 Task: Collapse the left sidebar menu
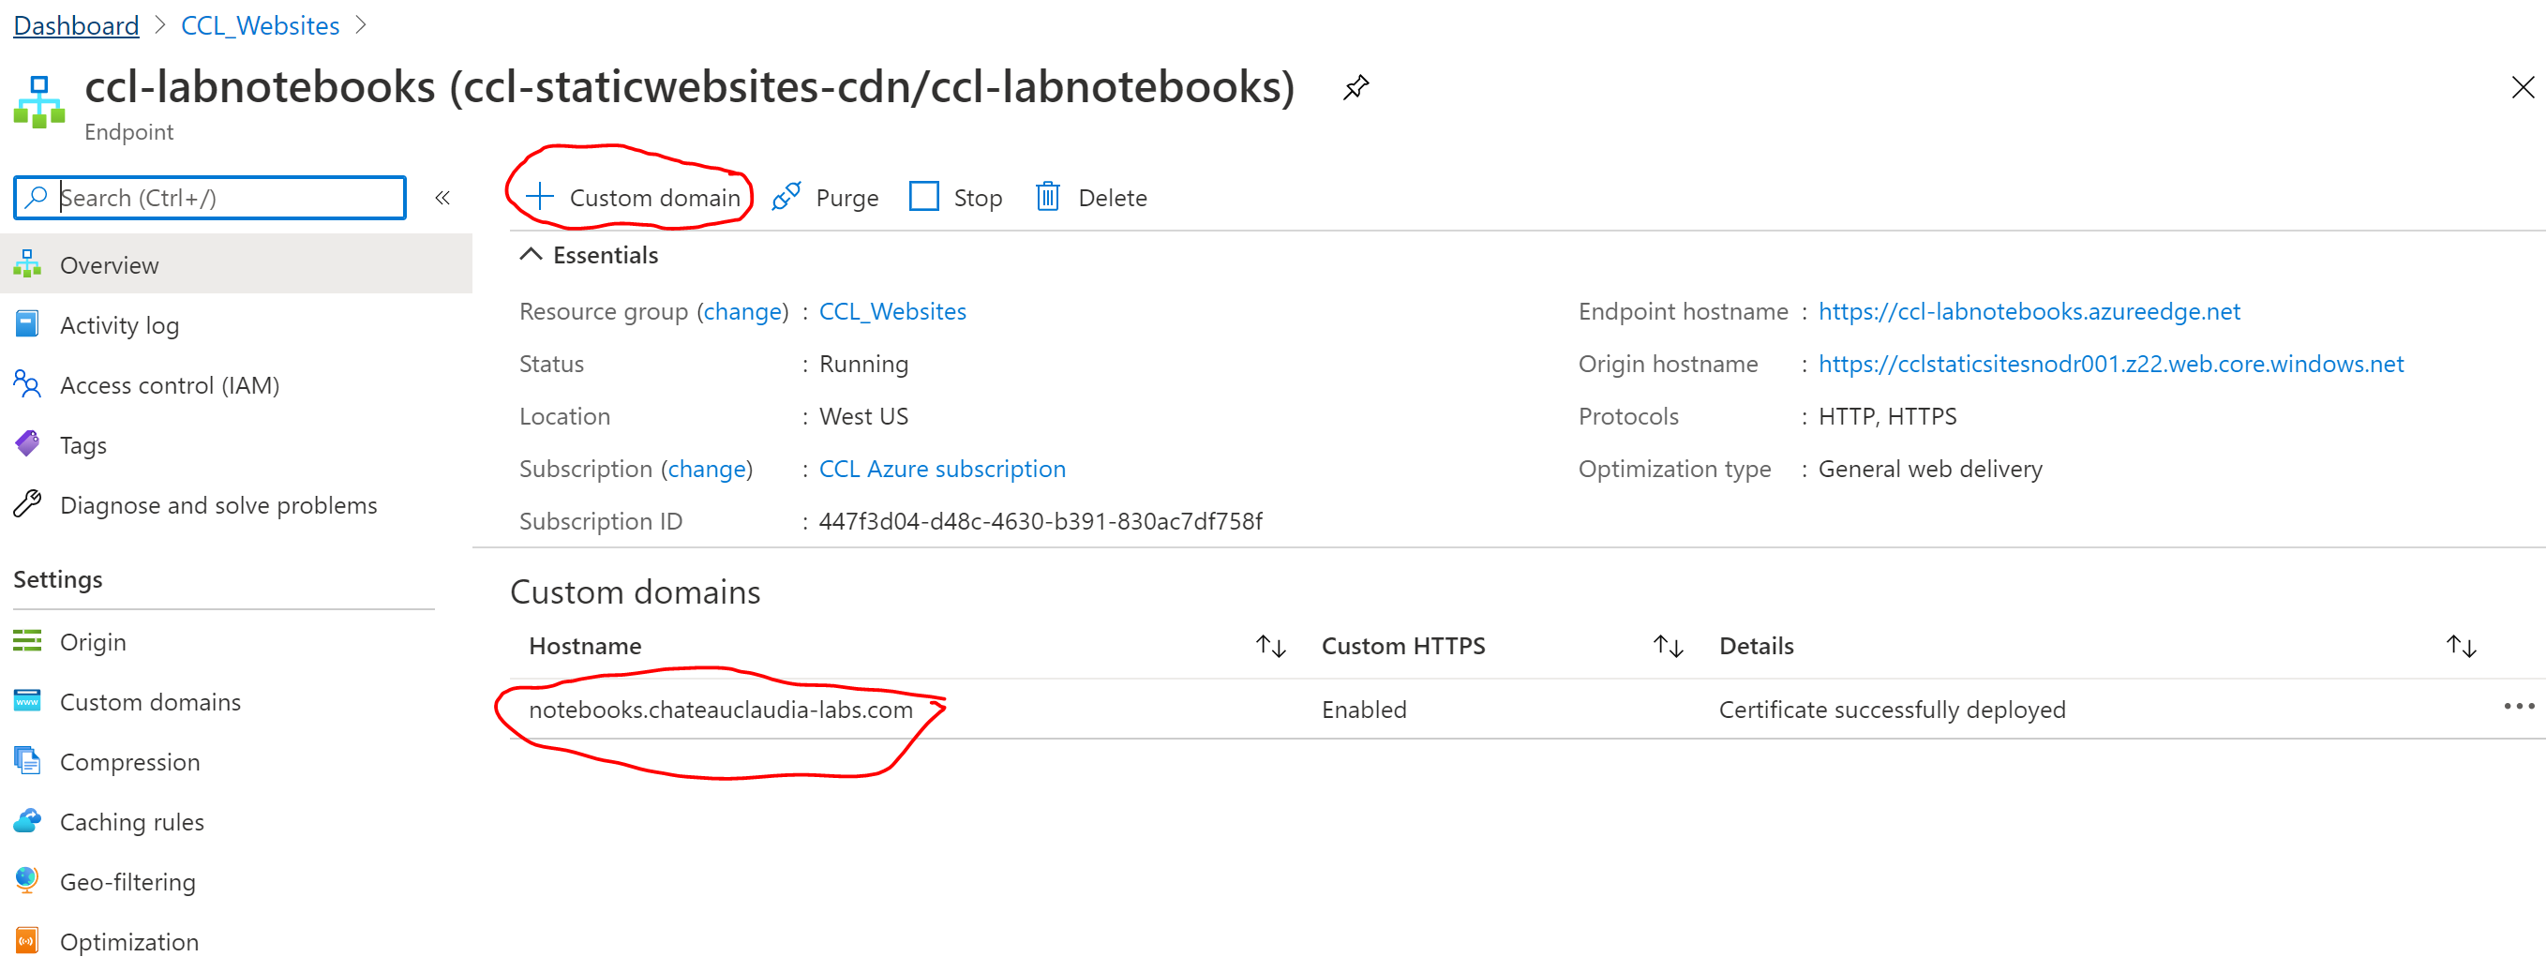pyautogui.click(x=442, y=198)
